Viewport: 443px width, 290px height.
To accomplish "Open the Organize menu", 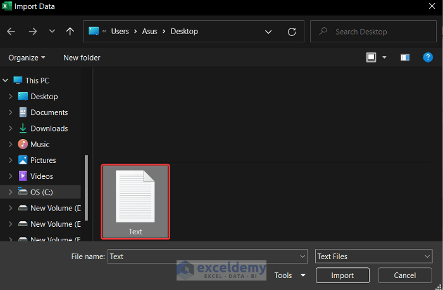I will 27,58.
